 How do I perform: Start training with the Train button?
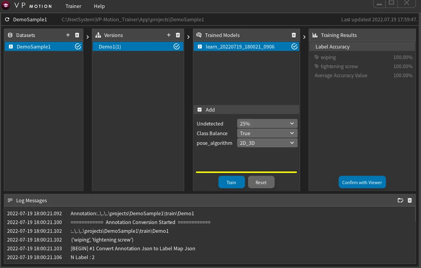tap(231, 183)
